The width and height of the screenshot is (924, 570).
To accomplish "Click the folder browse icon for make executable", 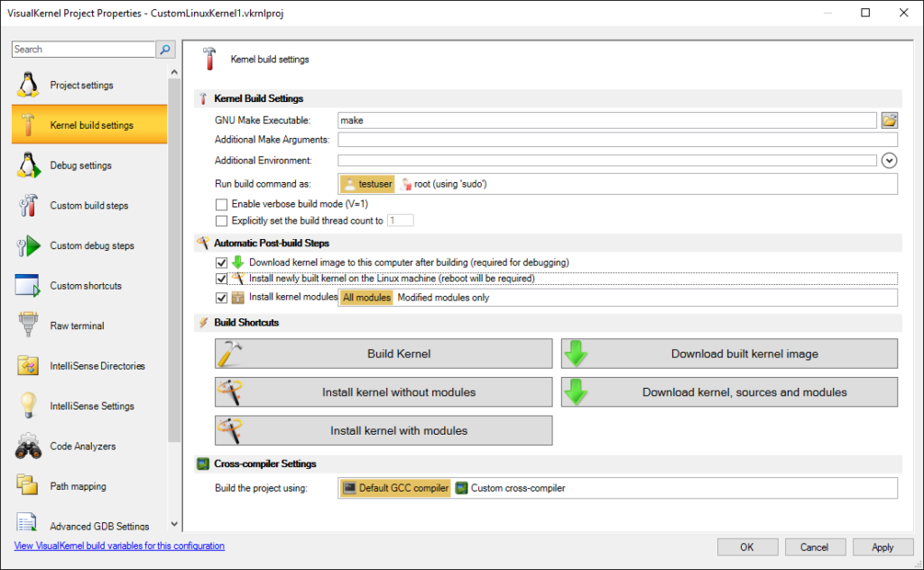I will [889, 120].
